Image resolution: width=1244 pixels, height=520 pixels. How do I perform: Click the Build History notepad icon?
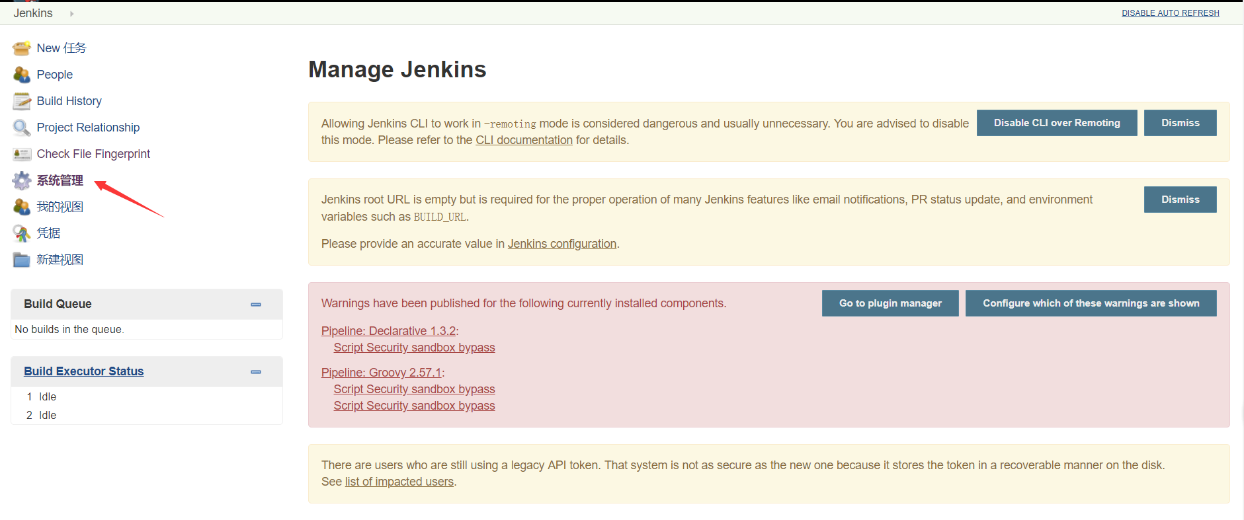coord(22,101)
